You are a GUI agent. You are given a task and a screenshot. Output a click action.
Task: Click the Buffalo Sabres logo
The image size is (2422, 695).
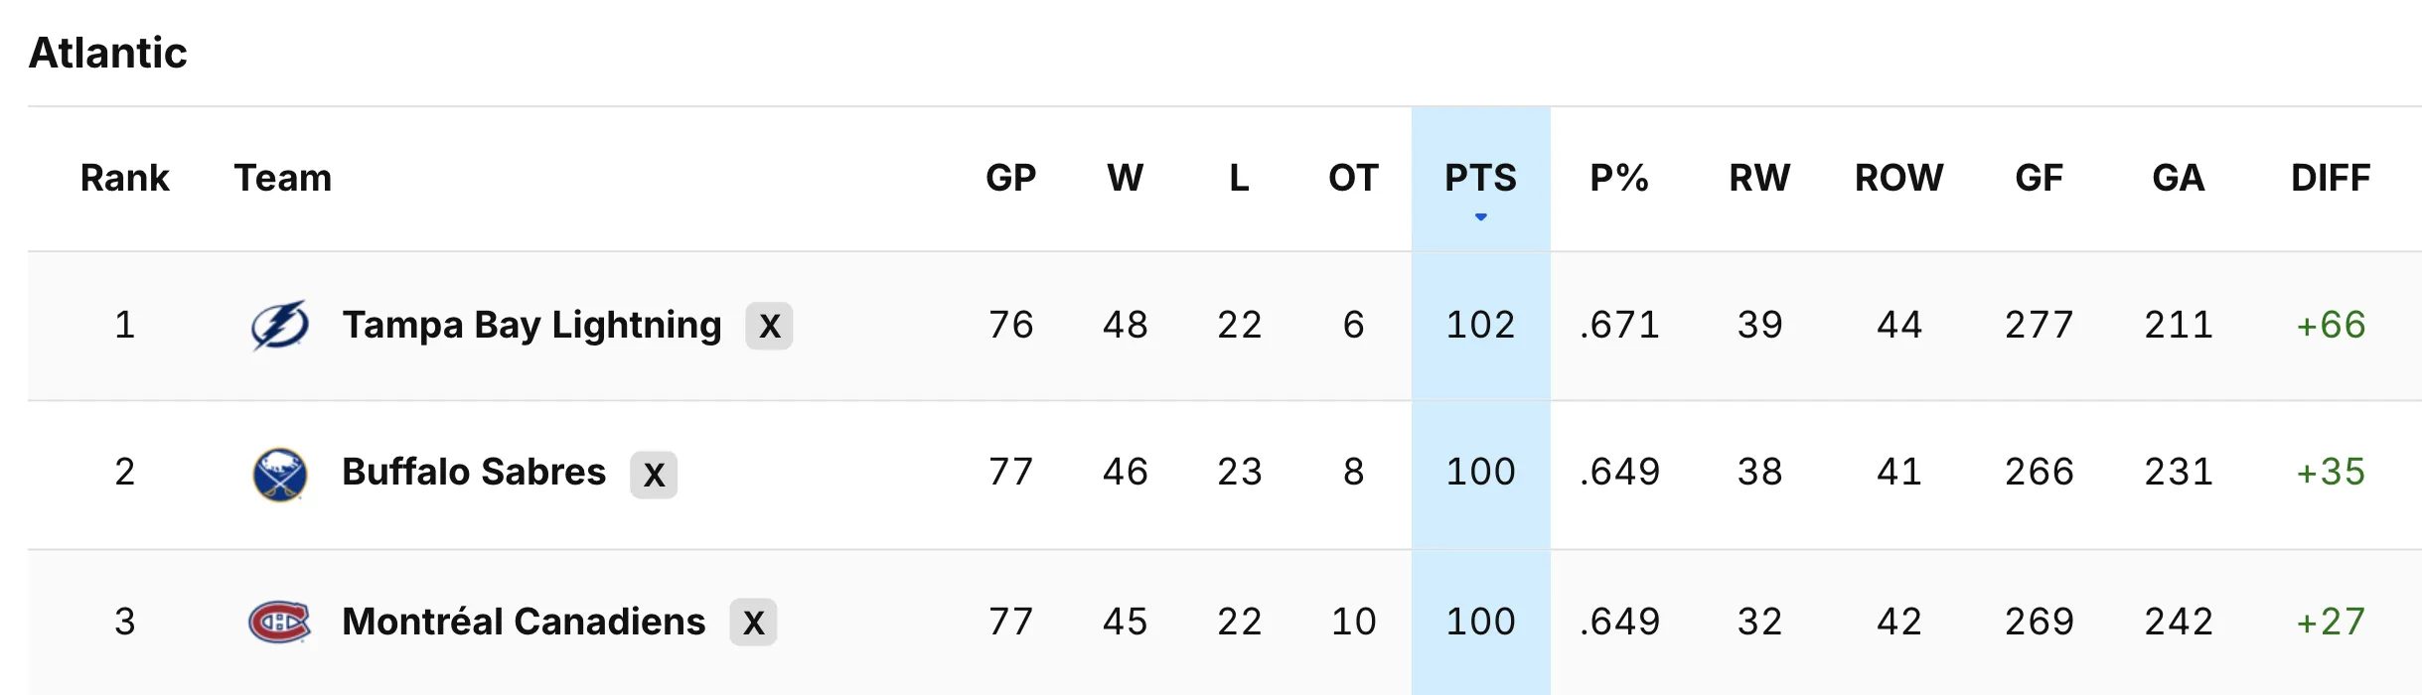279,474
